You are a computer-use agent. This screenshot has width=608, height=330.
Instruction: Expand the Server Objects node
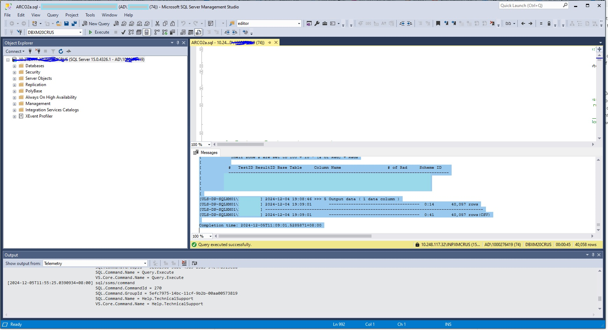click(x=14, y=79)
